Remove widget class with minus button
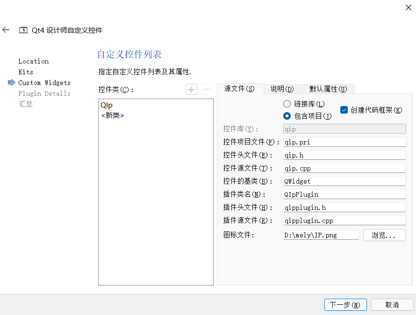This screenshot has height=315, width=416. [207, 89]
